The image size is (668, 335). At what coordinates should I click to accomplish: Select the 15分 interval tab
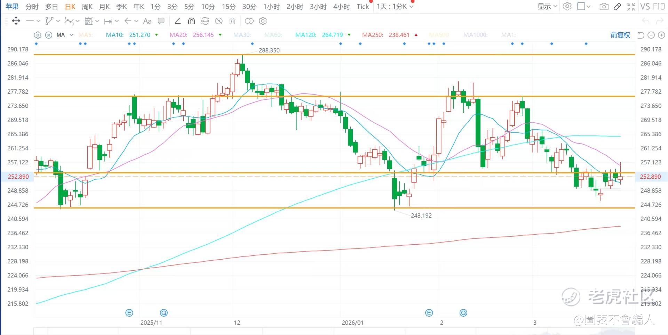click(229, 7)
